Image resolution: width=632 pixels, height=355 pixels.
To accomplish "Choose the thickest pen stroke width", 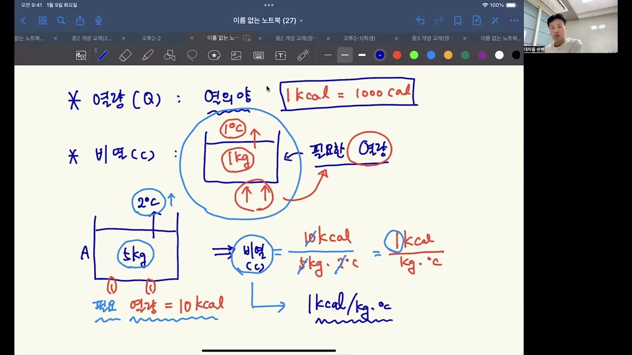I will 362,55.
